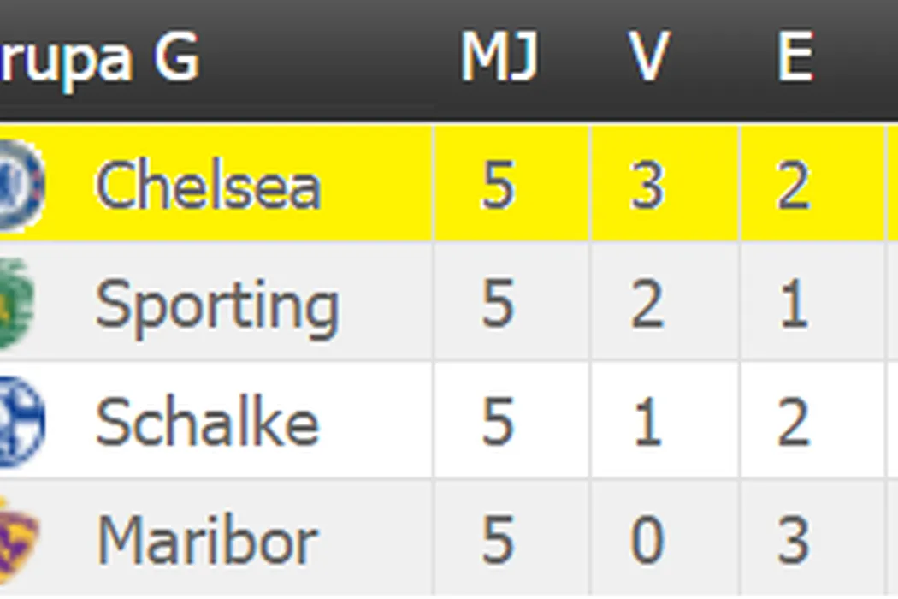This screenshot has width=898, height=599.
Task: Click Maribor's draws value 3
Action: pos(794,541)
